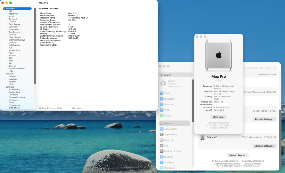The image size is (285, 173).
Task: Select Bluetooth in System Information hardware list
Action: click(13, 19)
